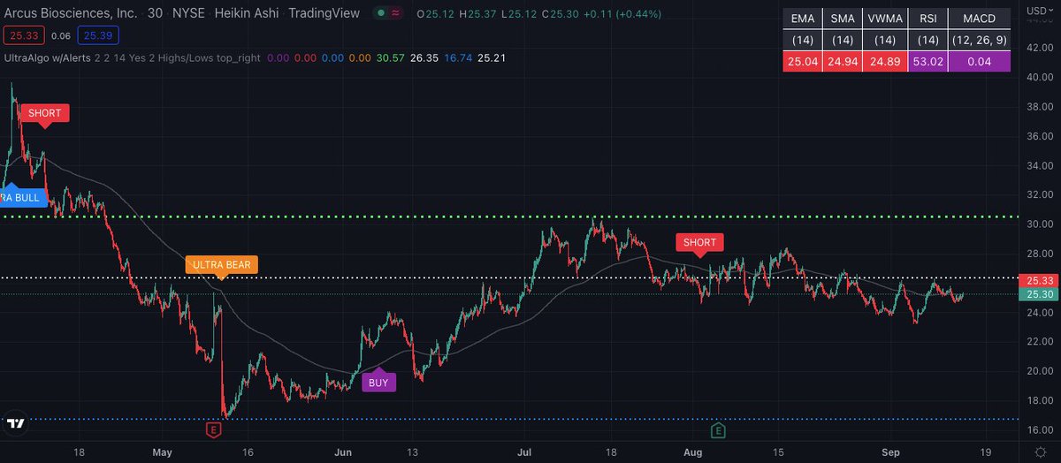Click the MACD column header in the table
This screenshot has width=1061, height=463.
(979, 19)
